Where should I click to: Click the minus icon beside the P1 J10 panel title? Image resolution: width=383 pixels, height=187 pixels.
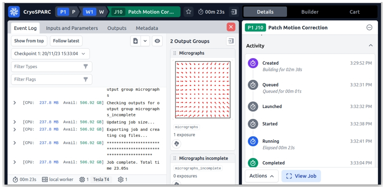point(369,27)
